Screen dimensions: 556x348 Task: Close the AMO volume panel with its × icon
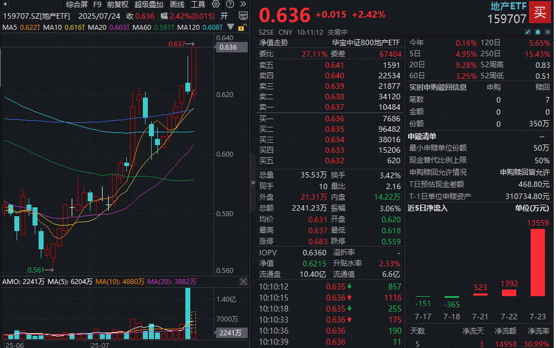coord(243,281)
